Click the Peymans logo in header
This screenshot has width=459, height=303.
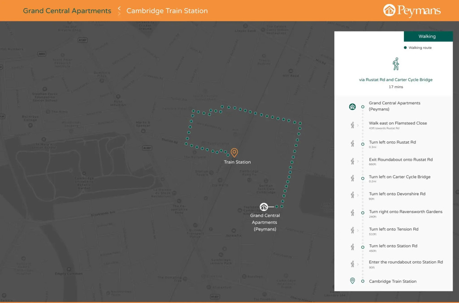(x=412, y=11)
